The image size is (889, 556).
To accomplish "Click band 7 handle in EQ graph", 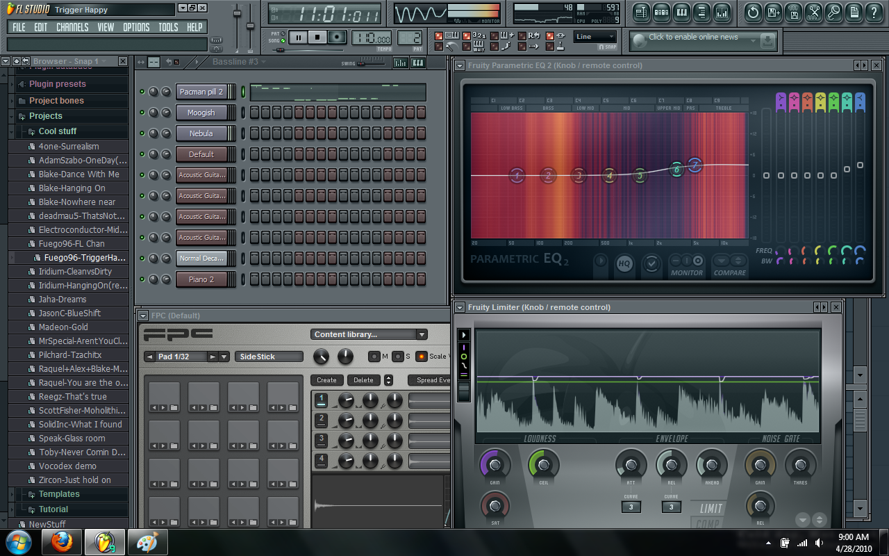I will 695,165.
